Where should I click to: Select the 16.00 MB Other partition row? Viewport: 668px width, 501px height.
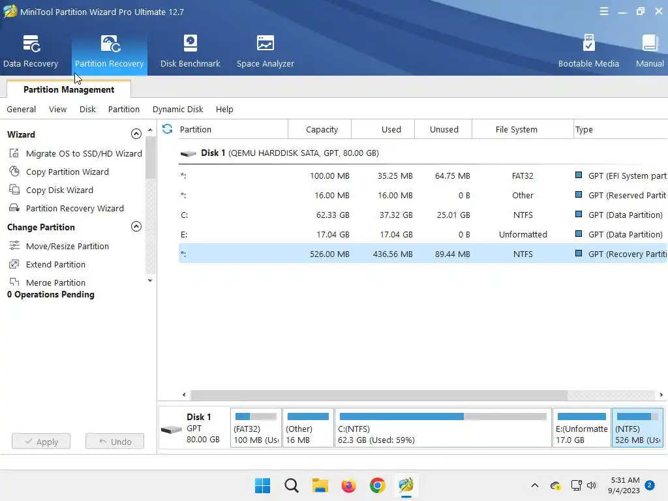[x=423, y=195]
